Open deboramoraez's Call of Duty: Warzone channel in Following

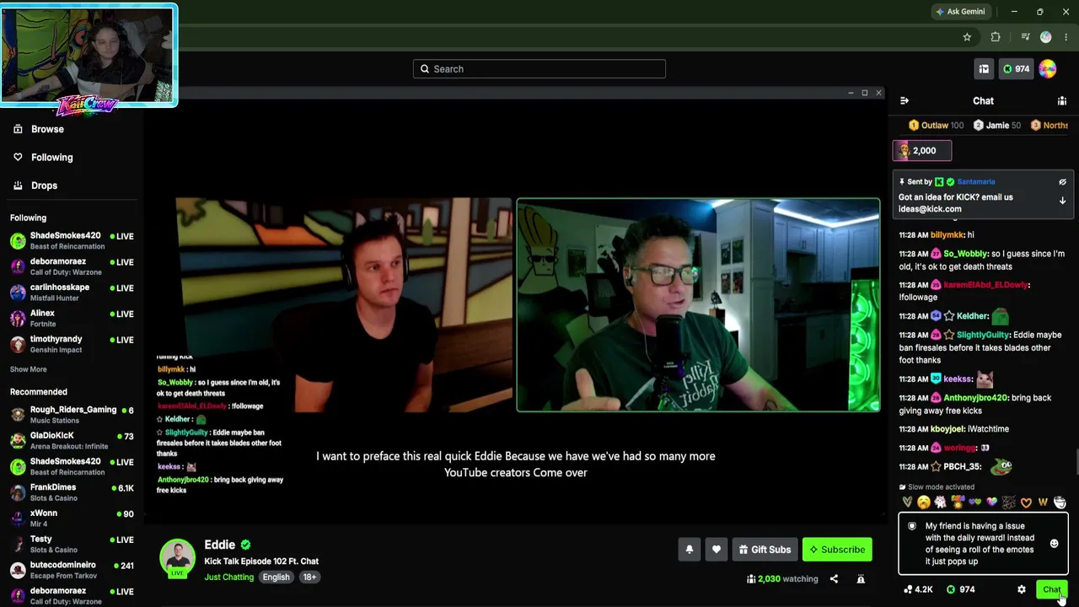coord(72,267)
